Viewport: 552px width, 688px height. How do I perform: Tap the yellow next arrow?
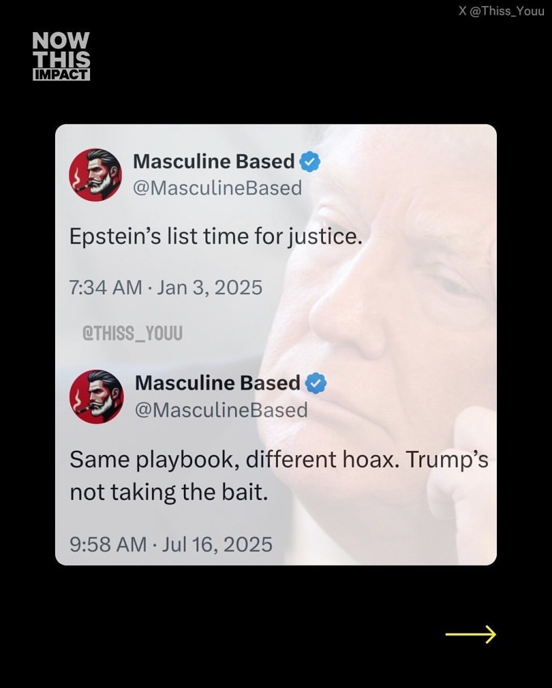coord(470,634)
